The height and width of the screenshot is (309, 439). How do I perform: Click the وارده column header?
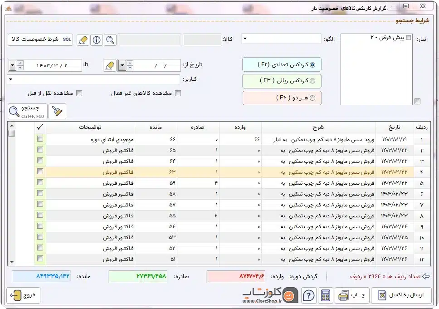point(240,128)
